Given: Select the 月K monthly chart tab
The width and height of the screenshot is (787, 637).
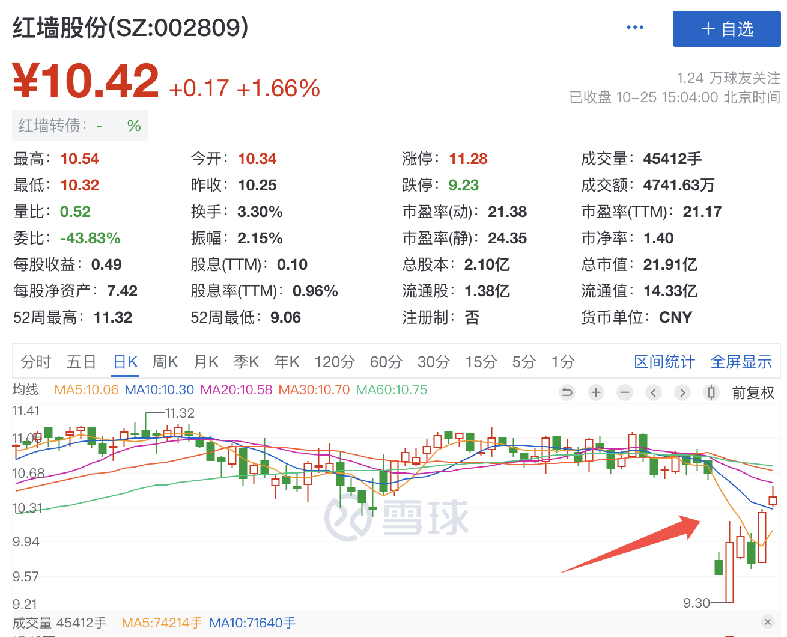Looking at the screenshot, I should pyautogui.click(x=206, y=362).
